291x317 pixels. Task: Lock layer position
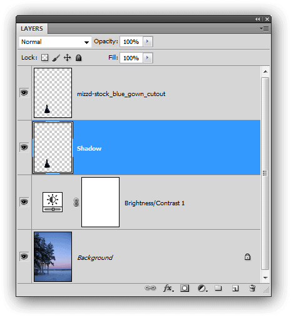(67, 58)
